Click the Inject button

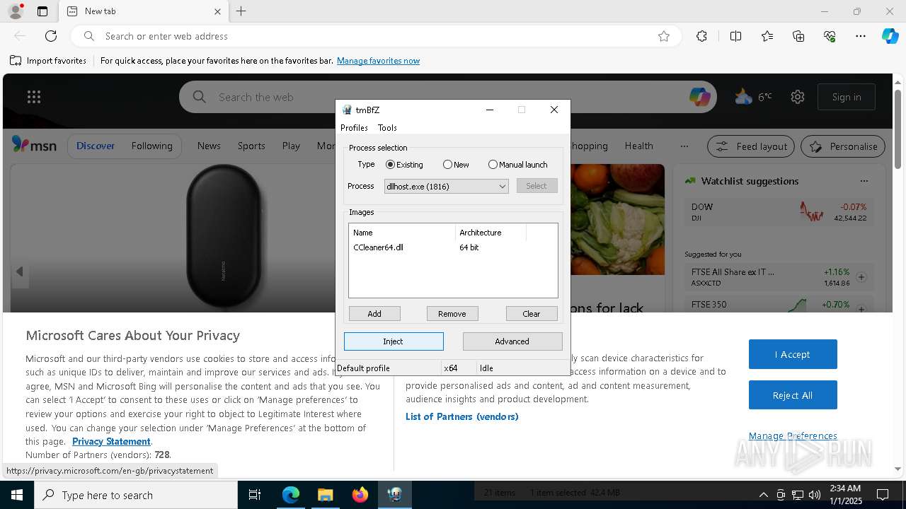pos(394,341)
